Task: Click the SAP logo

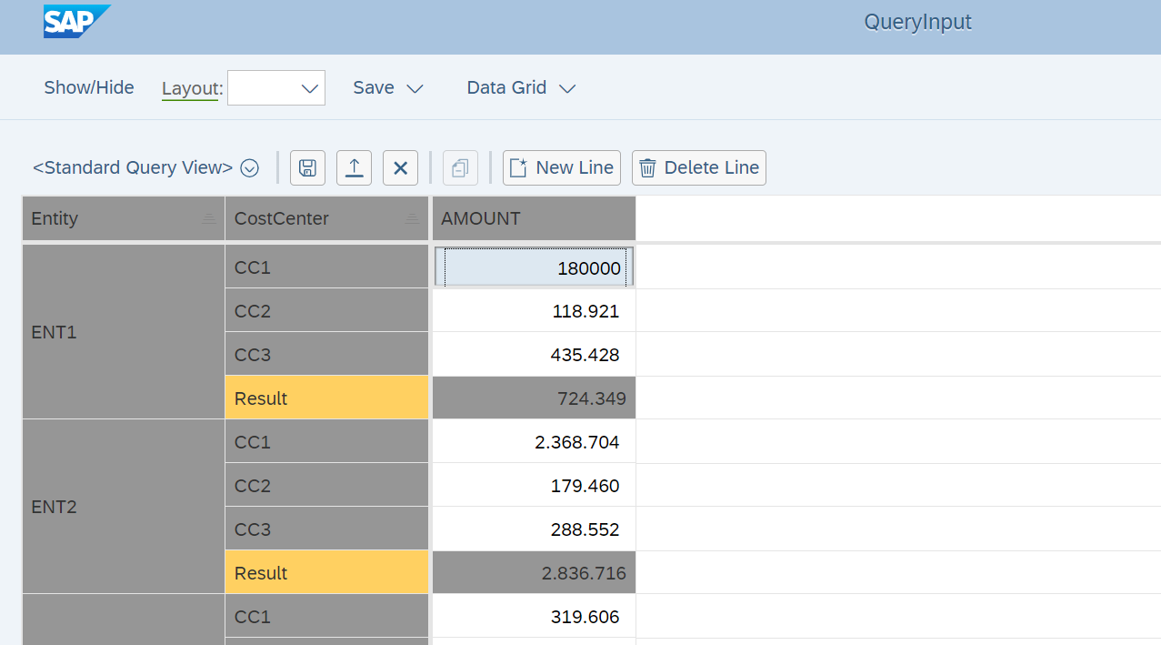Action: click(x=76, y=21)
